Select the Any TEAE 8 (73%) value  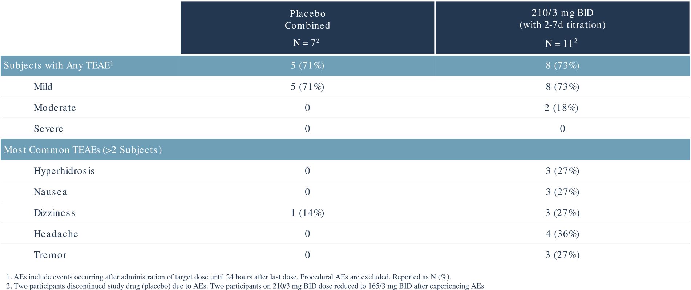[562, 65]
